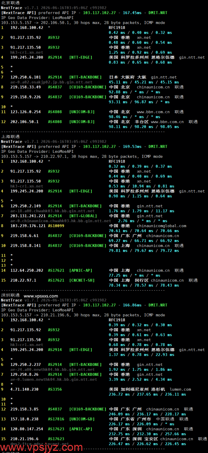Select hop IP address 219.158.9.226
The width and height of the screenshot is (208, 453).
point(25,97)
